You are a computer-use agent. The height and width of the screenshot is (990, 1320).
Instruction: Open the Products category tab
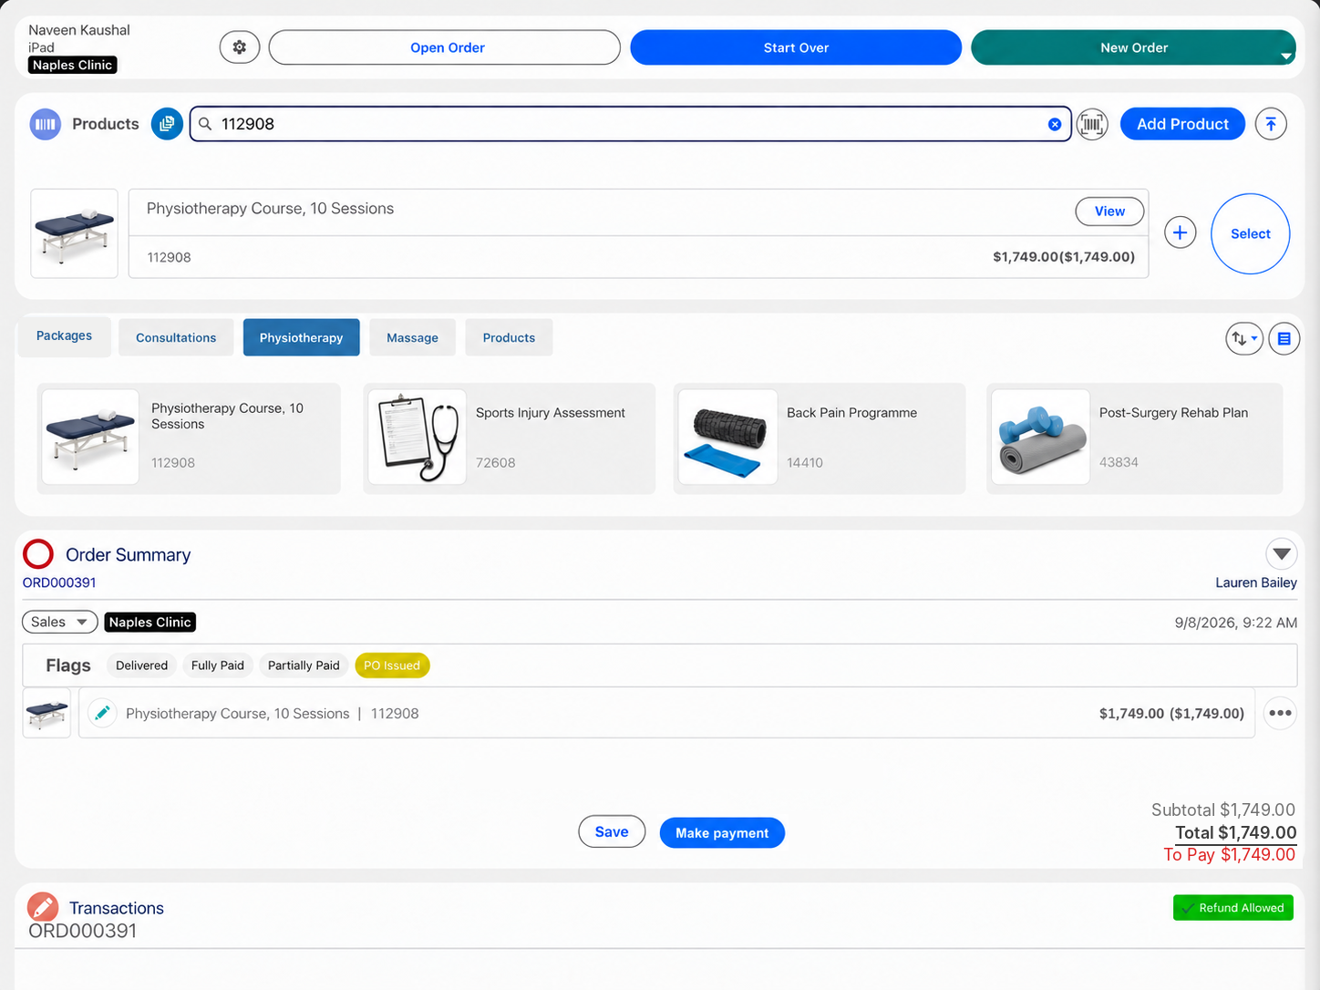click(509, 337)
